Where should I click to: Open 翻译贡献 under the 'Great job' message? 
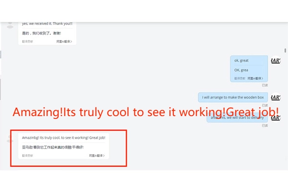click(27, 156)
